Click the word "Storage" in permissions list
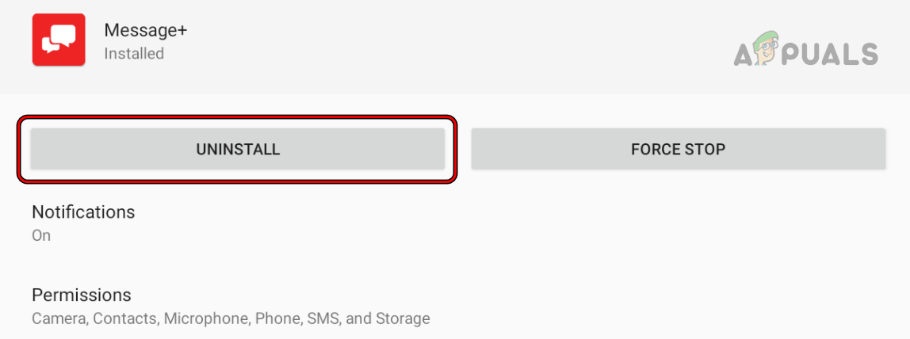The width and height of the screenshot is (910, 339). [x=402, y=319]
